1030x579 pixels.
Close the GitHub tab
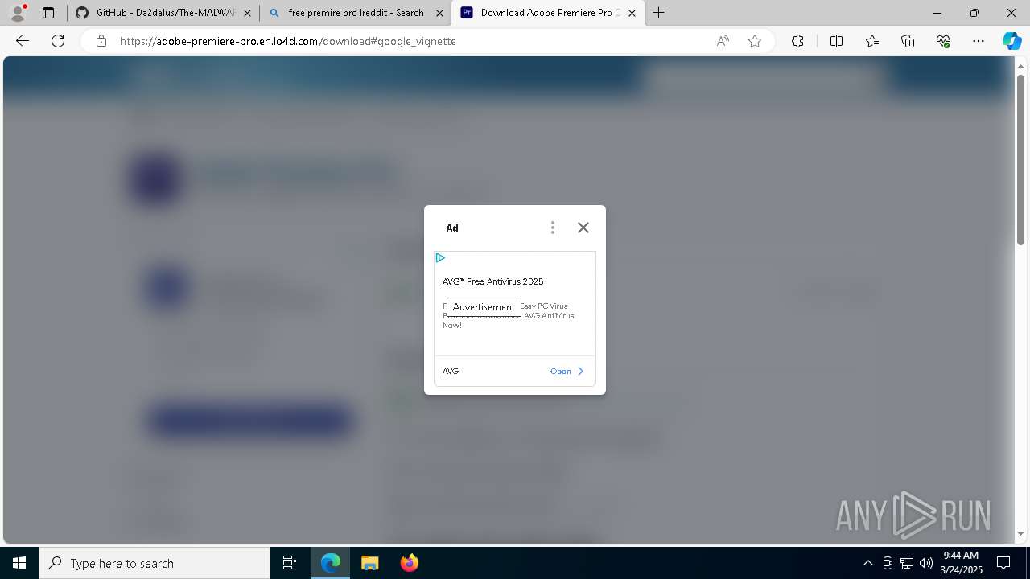(247, 13)
